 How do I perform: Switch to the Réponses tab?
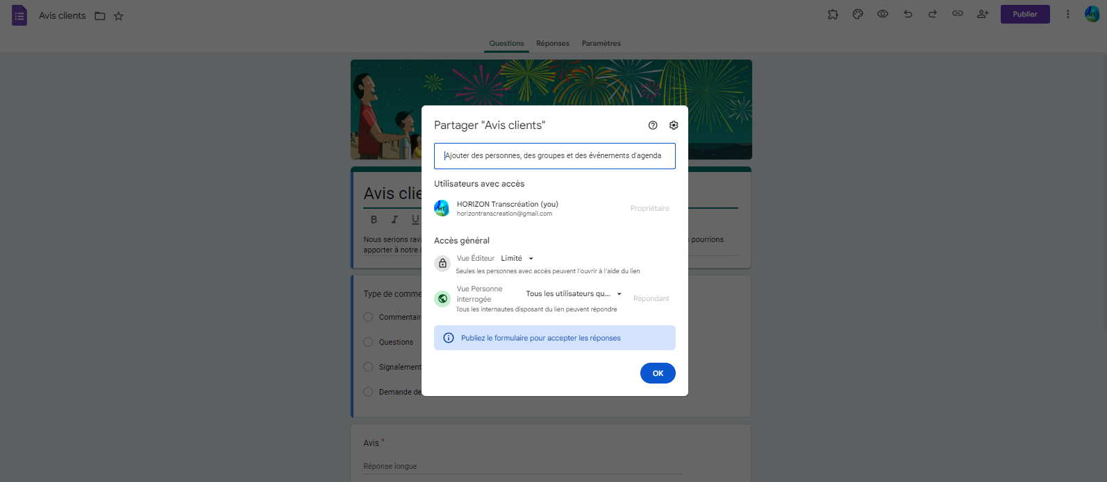[553, 43]
